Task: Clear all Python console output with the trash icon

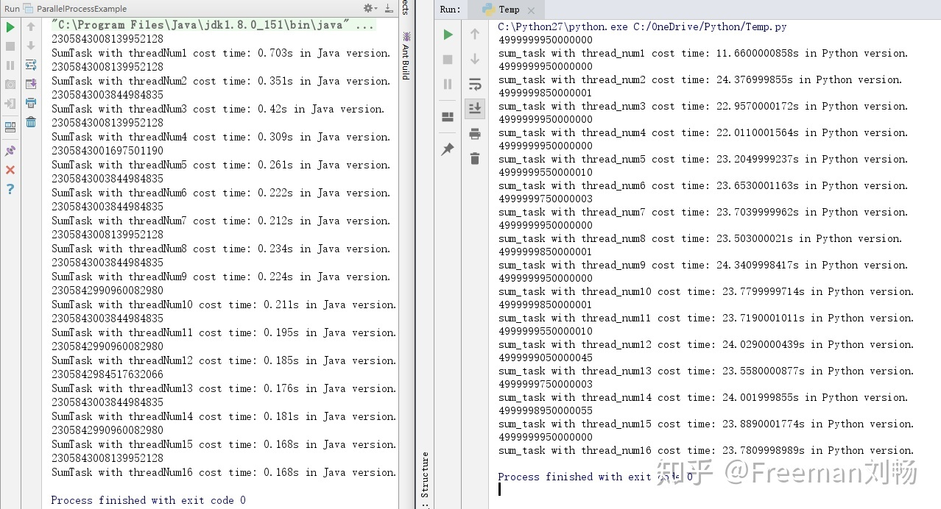Action: [x=475, y=158]
